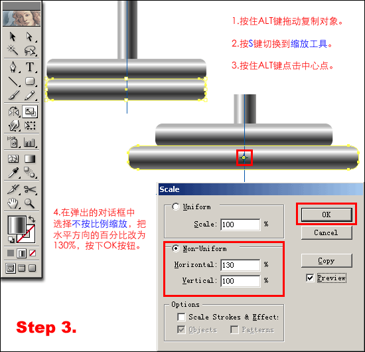This screenshot has width=365, height=352.
Task: Choose the Eyedropper tool
Action: (13, 173)
